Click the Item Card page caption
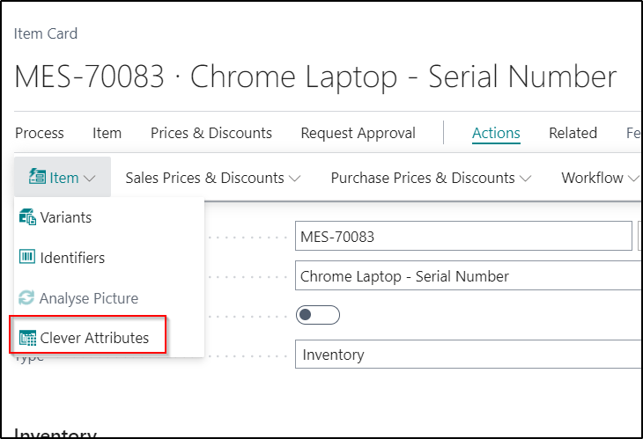643x439 pixels. point(46,33)
